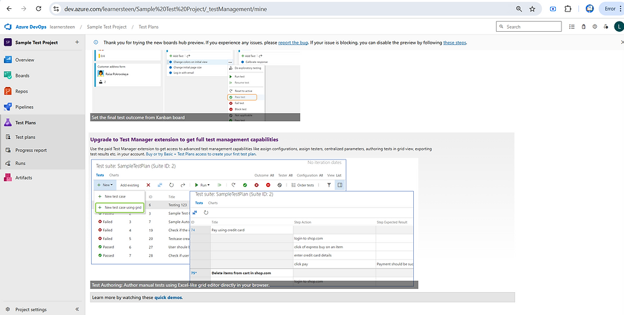
Task: Focus the dev.azure.com address bar
Action: (287, 9)
